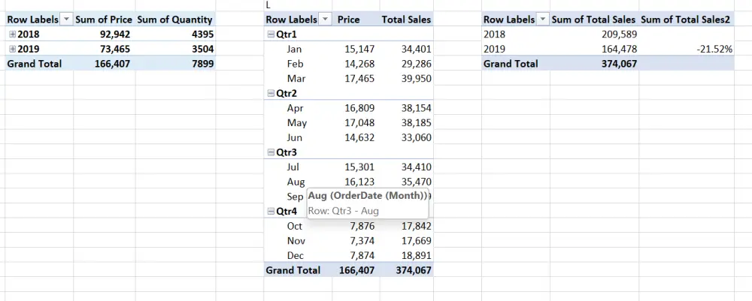This screenshot has width=752, height=301.
Task: Select the Total Sales column header
Action: click(406, 20)
